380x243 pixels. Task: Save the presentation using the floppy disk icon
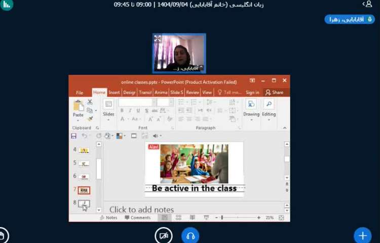coord(73,136)
